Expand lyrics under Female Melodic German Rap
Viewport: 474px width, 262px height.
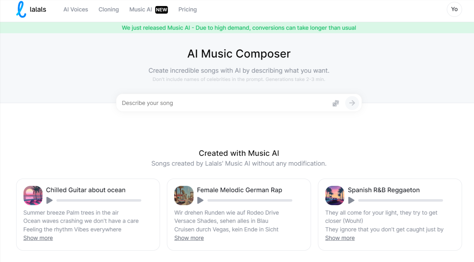189,238
